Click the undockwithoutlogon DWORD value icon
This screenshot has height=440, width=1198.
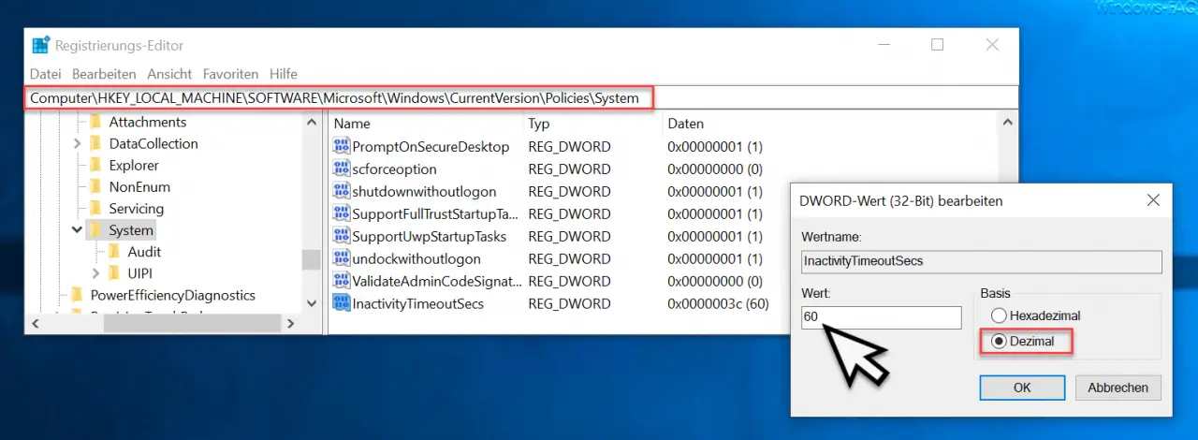pyautogui.click(x=341, y=259)
